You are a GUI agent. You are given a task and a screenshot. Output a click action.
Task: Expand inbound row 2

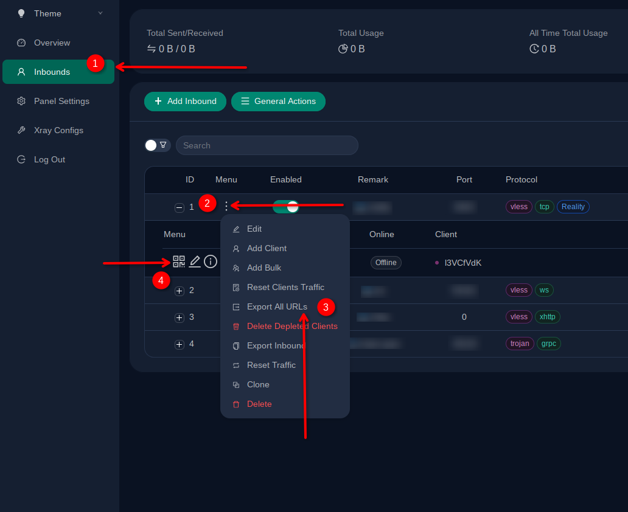coord(179,291)
